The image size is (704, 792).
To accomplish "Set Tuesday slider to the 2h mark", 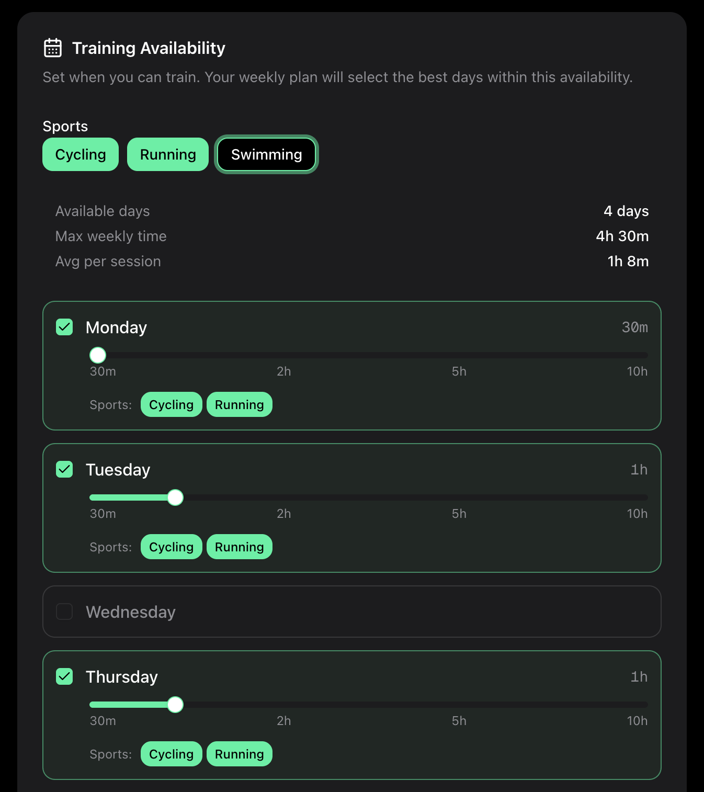I will pos(284,497).
